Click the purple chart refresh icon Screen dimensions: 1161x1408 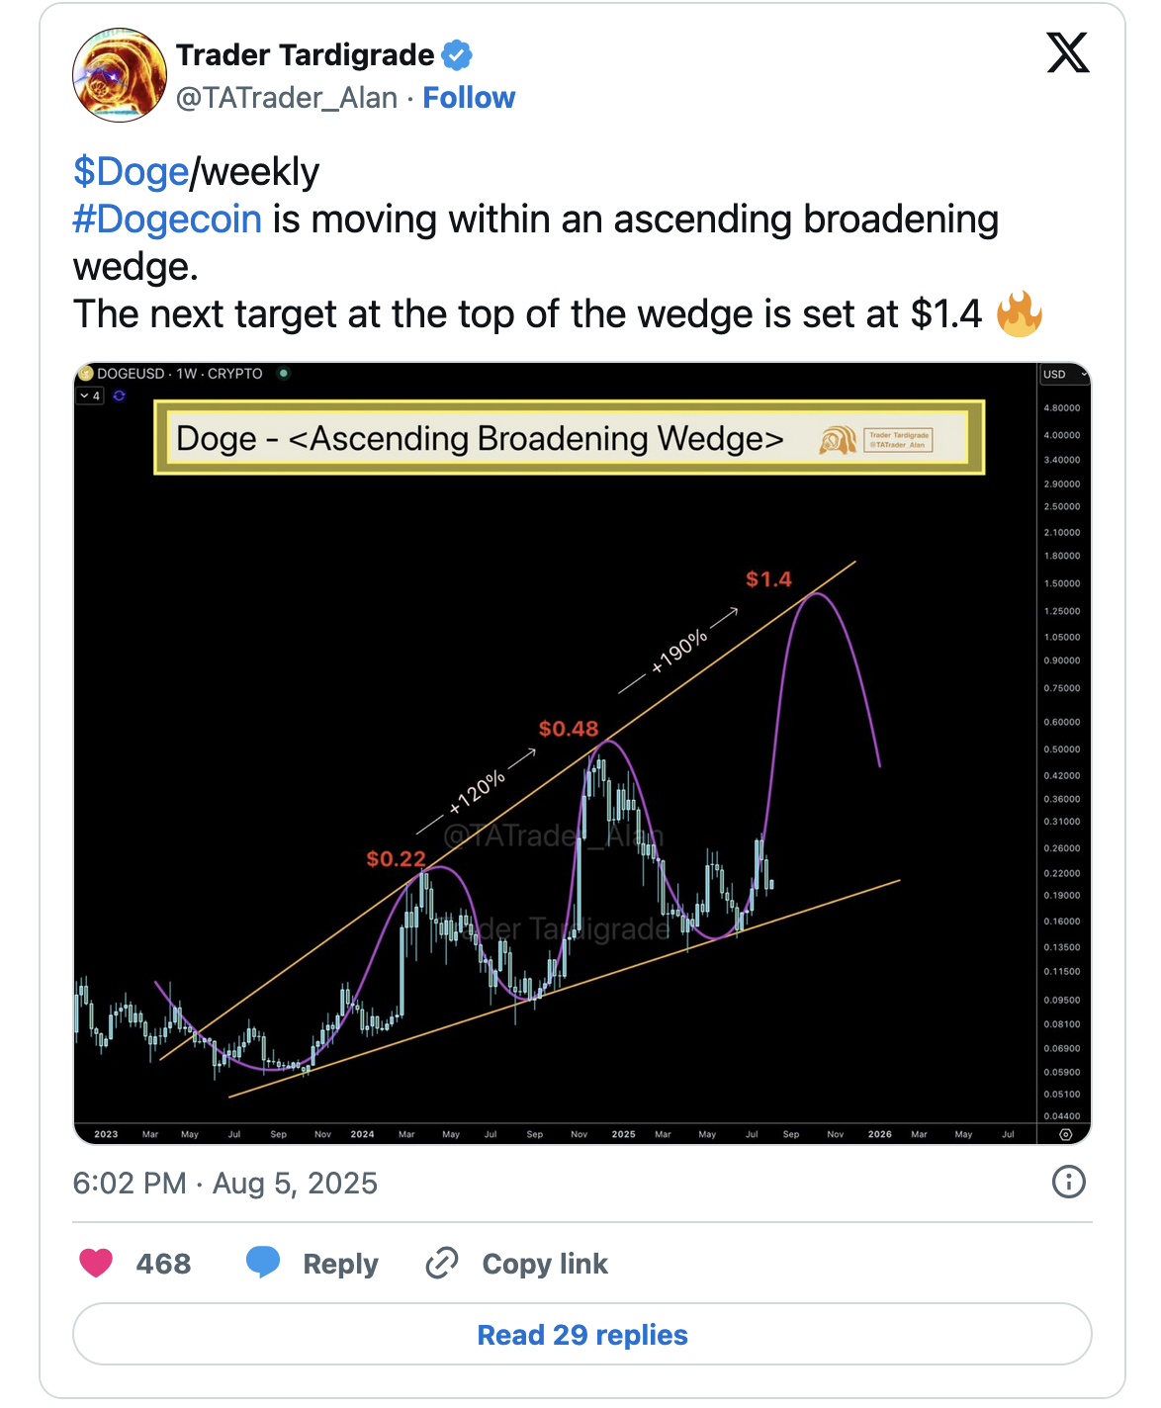coord(120,396)
